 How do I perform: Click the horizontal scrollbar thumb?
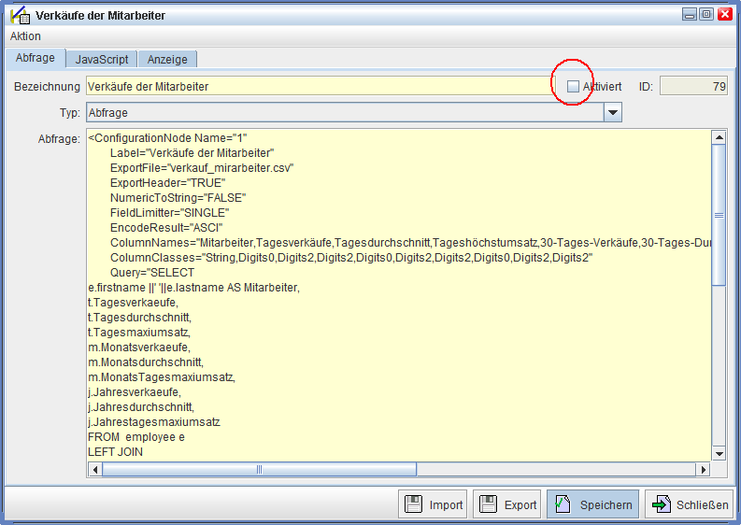[x=259, y=469]
